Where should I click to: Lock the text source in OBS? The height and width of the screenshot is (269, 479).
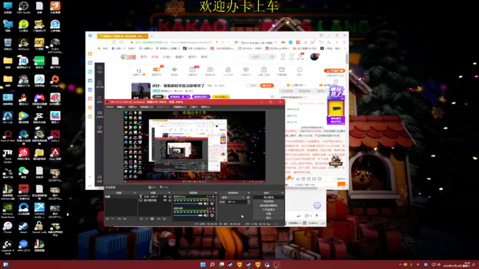tap(169, 197)
